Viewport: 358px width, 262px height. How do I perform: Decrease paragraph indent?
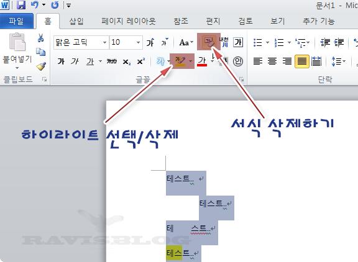click(x=325, y=42)
